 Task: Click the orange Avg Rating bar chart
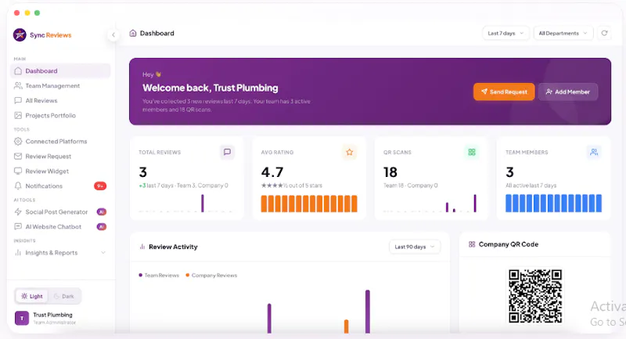point(309,204)
